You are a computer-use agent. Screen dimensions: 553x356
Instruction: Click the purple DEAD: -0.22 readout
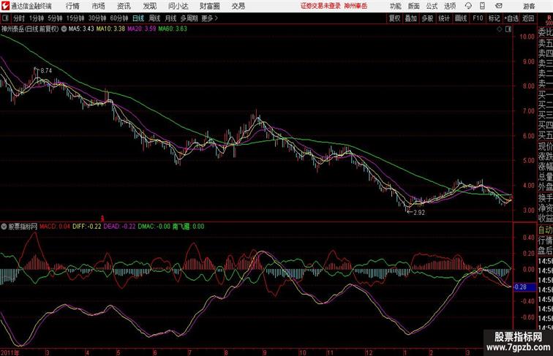click(119, 227)
